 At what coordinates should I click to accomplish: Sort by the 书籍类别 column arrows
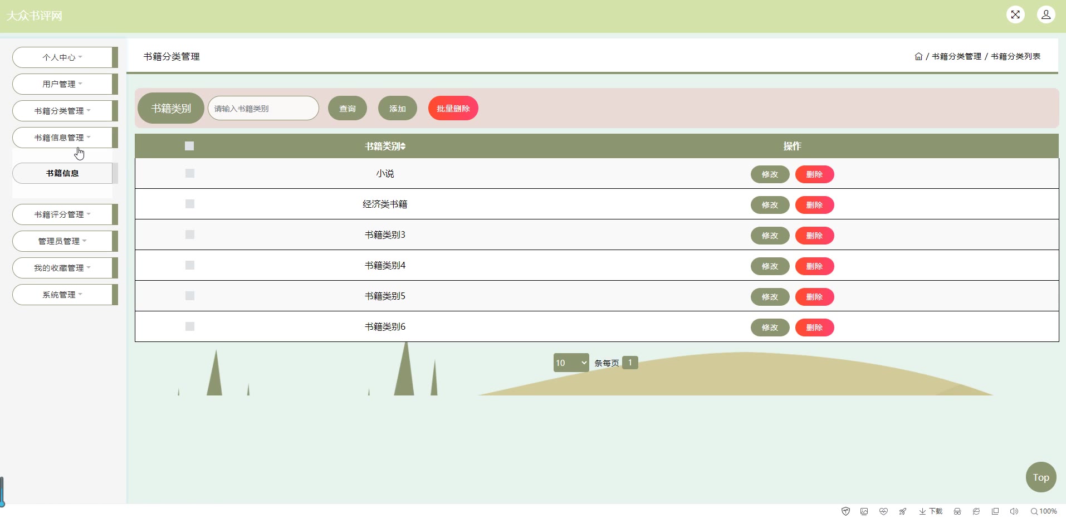click(403, 146)
